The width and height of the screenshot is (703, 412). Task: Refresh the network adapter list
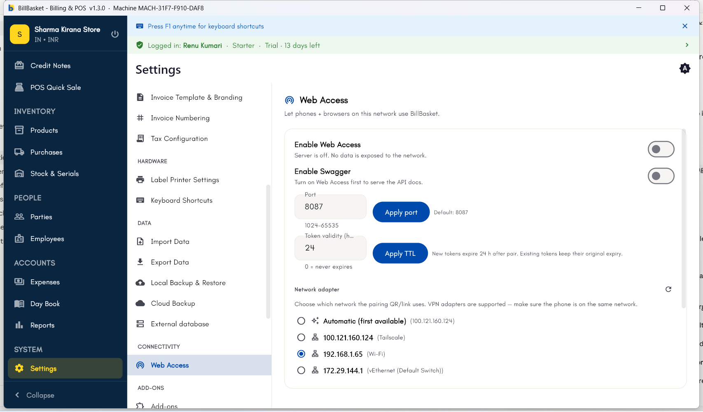668,289
